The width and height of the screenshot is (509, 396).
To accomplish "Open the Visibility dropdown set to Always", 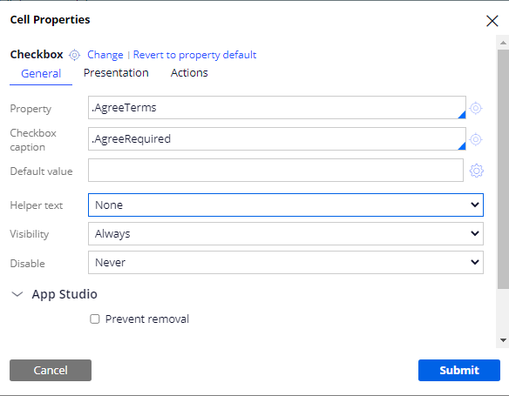I will pyautogui.click(x=286, y=233).
